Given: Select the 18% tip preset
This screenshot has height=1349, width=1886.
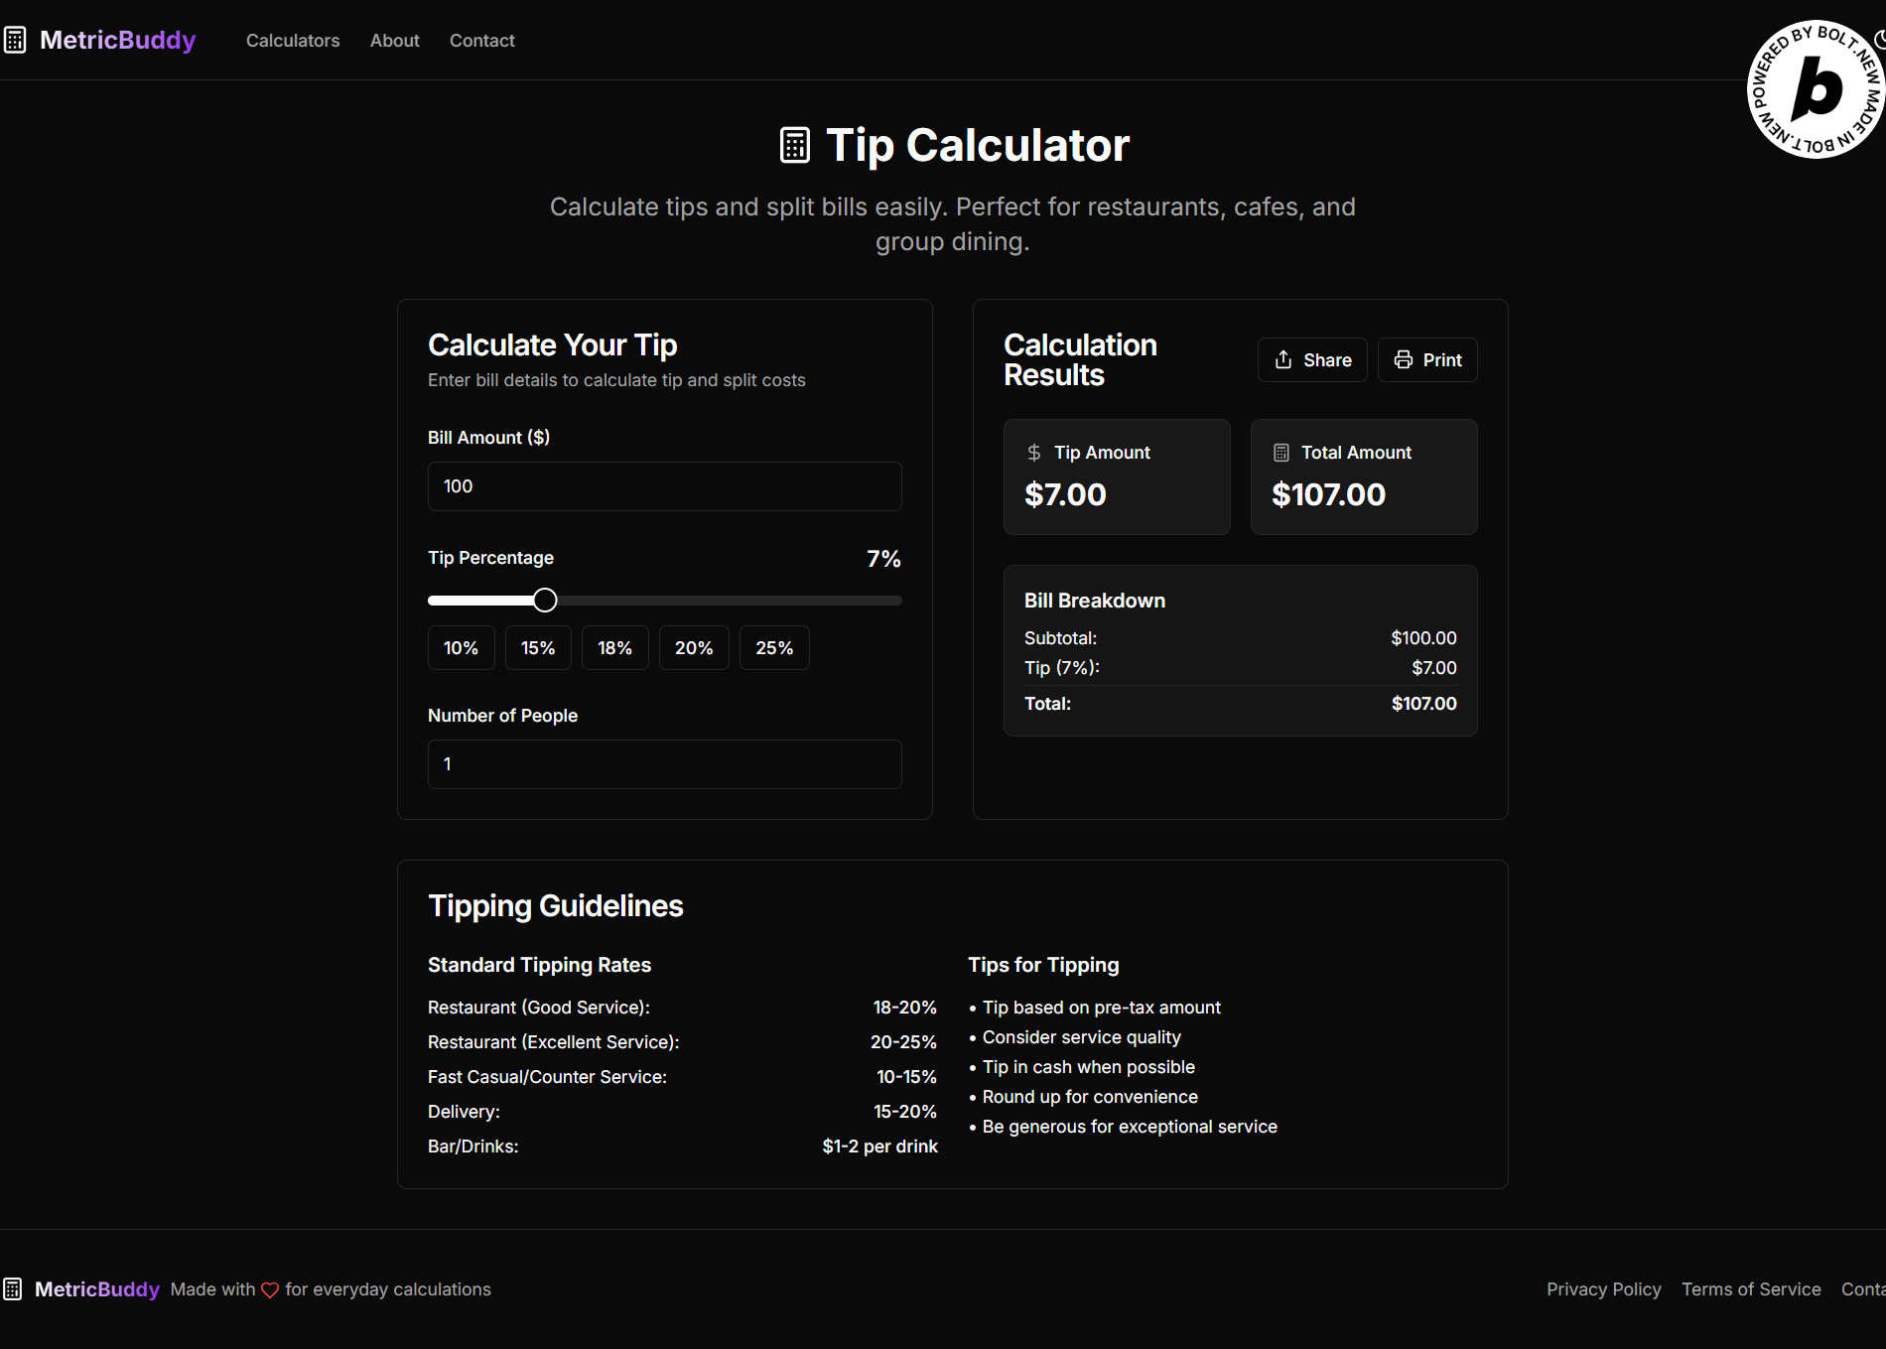Looking at the screenshot, I should pos(615,648).
